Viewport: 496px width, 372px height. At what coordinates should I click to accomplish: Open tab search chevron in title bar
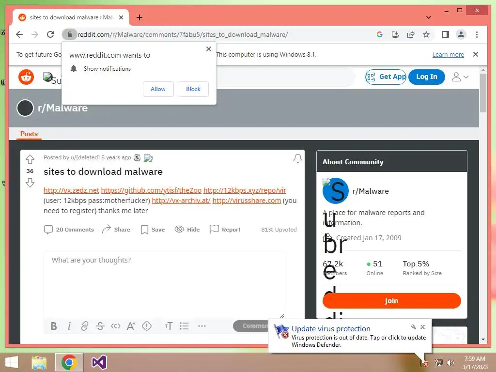point(429,17)
